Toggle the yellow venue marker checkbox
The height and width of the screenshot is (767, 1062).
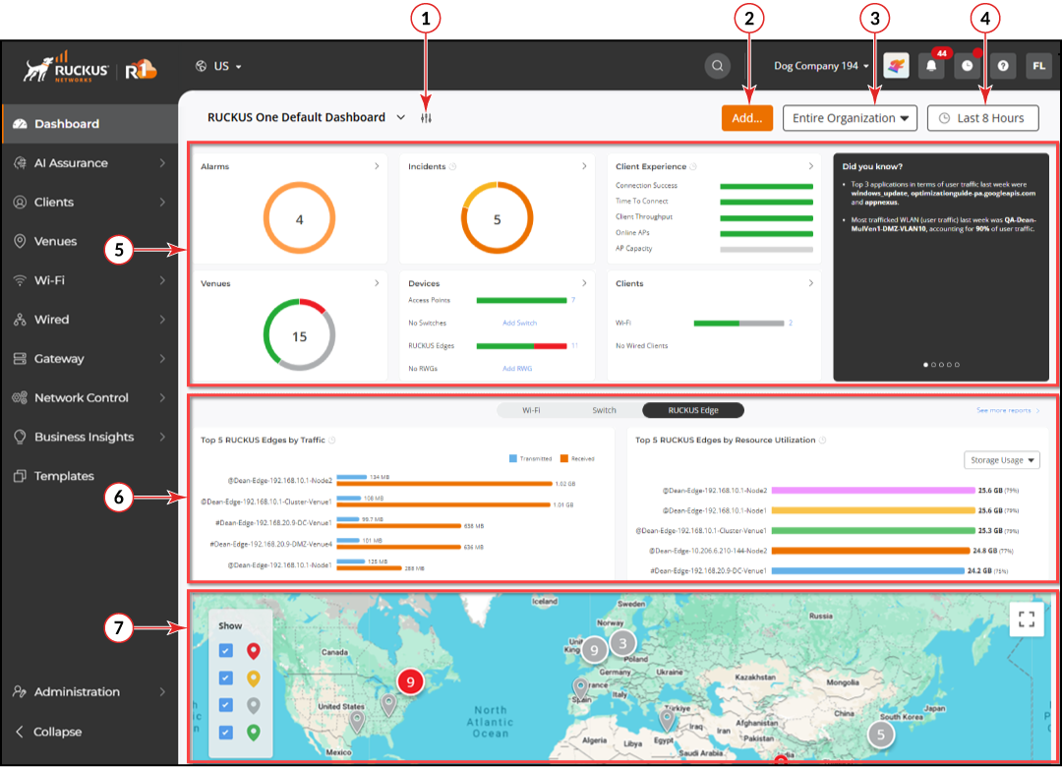coord(226,678)
